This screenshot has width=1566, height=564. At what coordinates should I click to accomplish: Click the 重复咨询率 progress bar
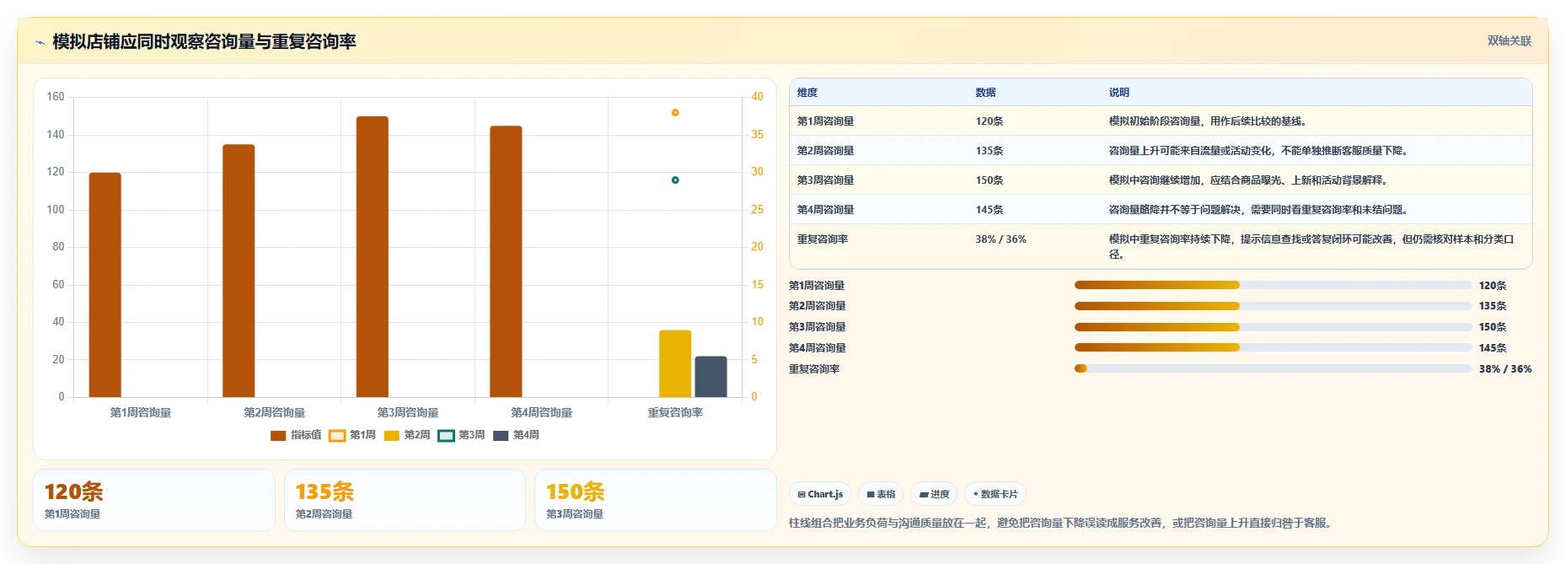1273,368
